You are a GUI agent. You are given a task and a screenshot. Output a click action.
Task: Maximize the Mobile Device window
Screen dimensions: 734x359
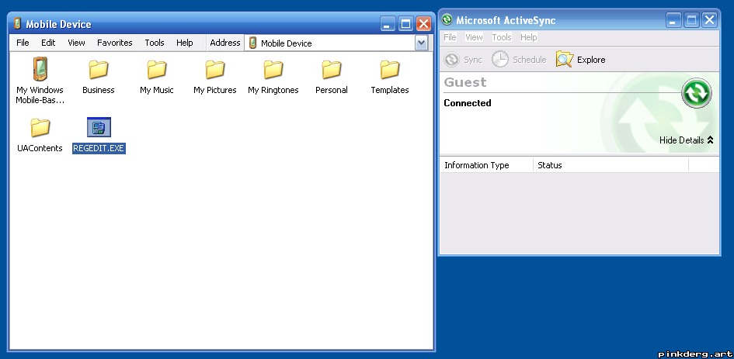405,24
